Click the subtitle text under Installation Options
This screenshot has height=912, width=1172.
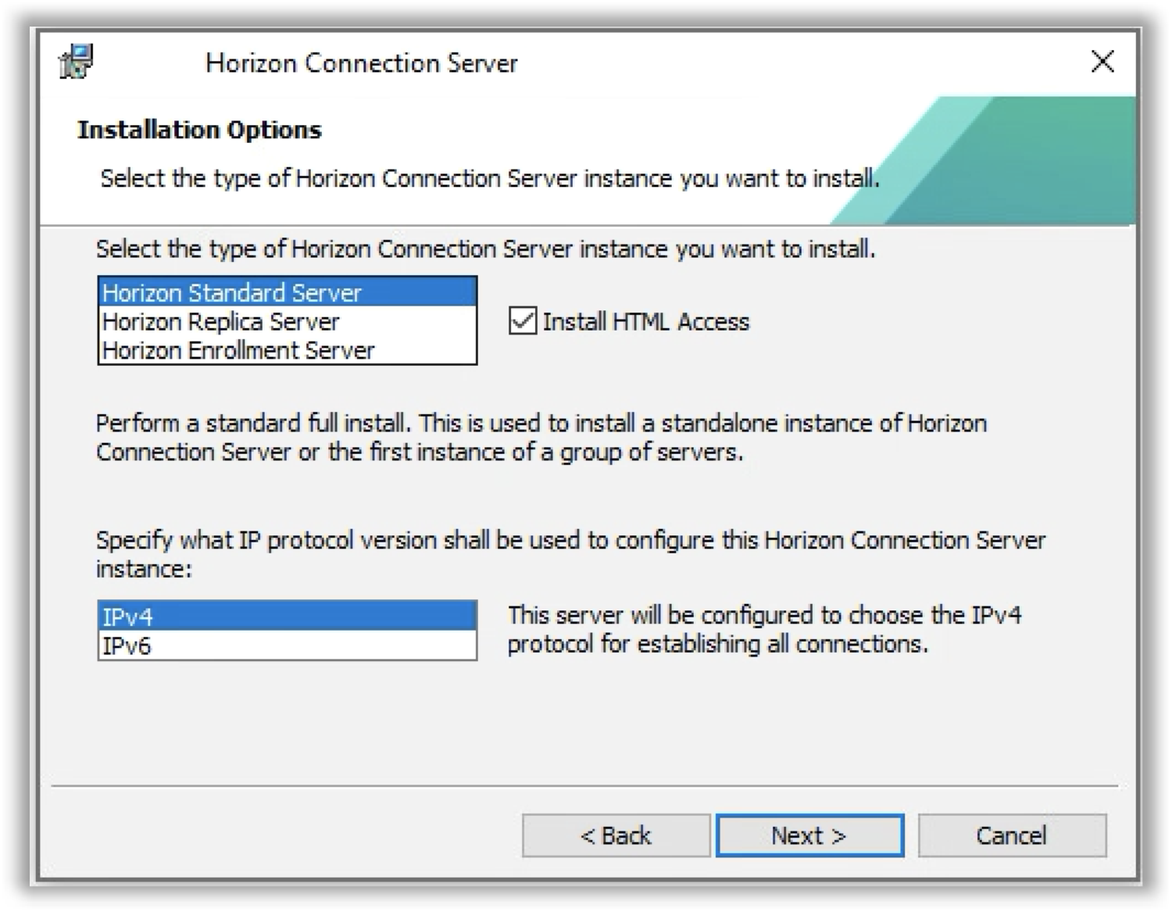[490, 179]
